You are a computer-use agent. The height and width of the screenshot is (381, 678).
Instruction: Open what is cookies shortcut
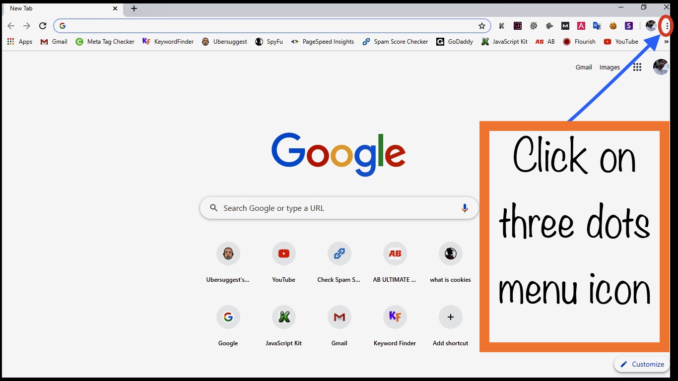451,263
